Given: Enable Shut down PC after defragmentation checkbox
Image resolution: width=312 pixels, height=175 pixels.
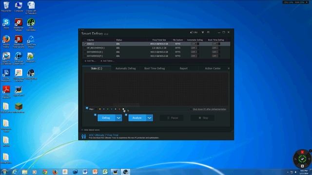Looking at the screenshot, I should coord(191,109).
